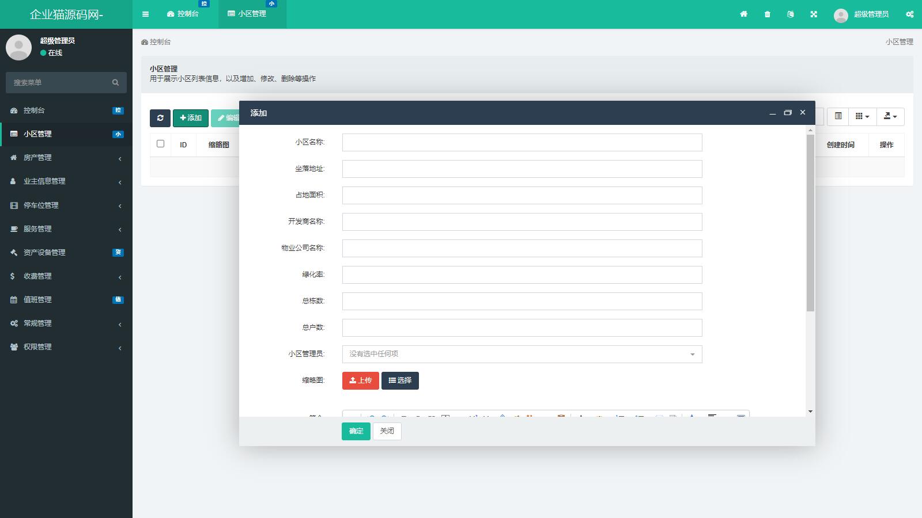Focus the 物业公司名称 input field

click(522, 249)
